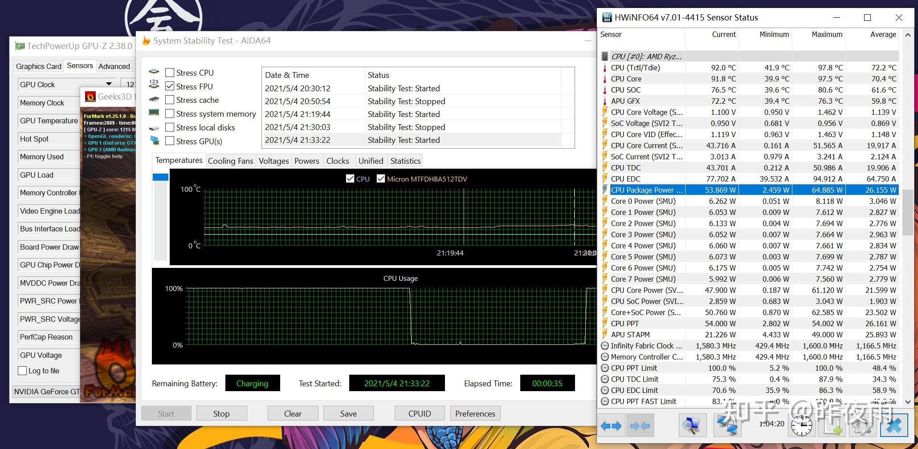The width and height of the screenshot is (918, 449).
Task: Open AIDA64 Preferences
Action: 475,413
